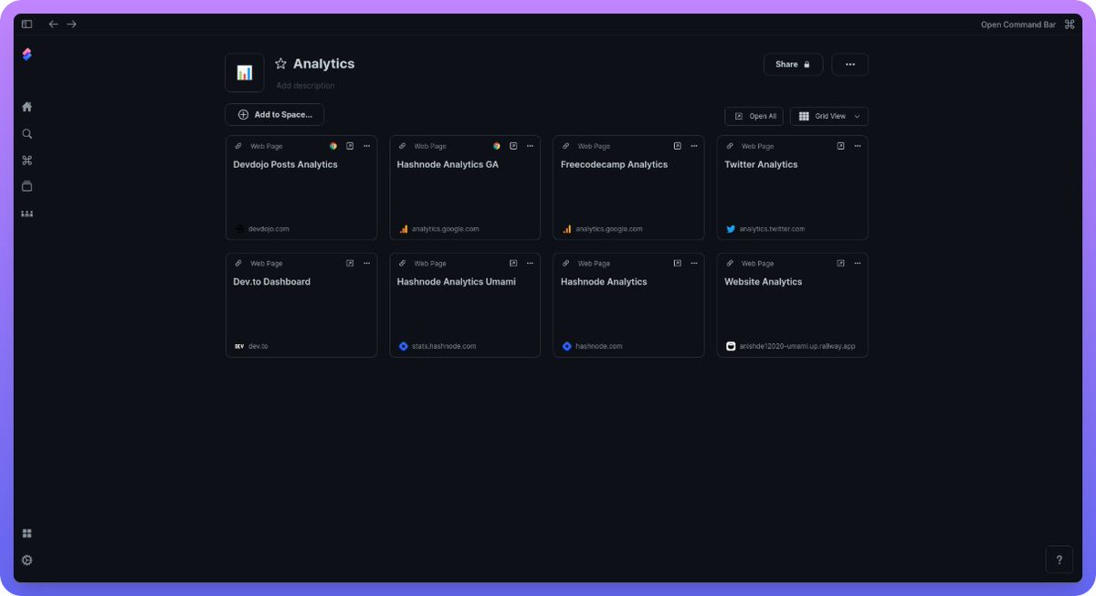Open Dev.to Dashboard external link icon
1096x596 pixels.
tap(350, 263)
